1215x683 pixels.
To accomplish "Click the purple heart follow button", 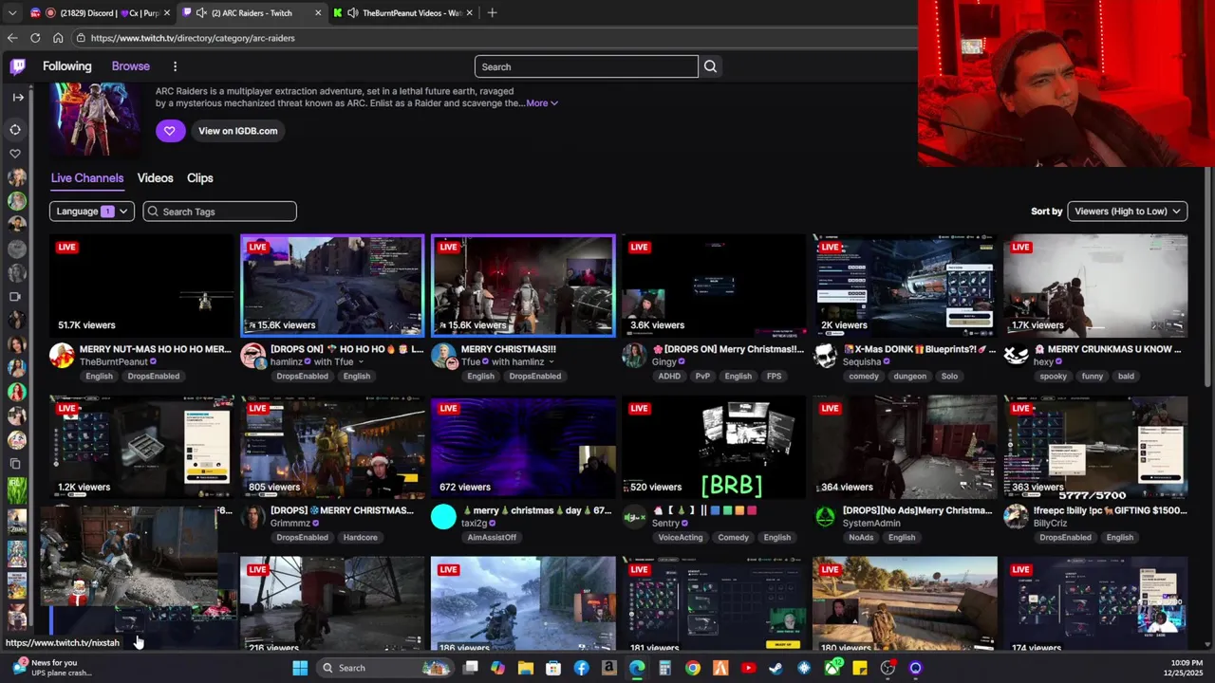I will coord(169,131).
